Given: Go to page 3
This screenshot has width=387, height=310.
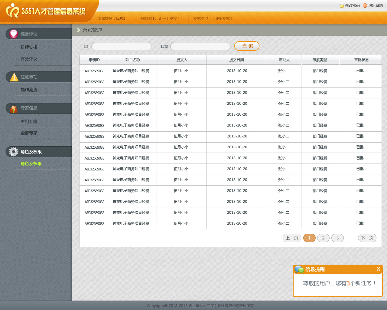Looking at the screenshot, I should coord(337,238).
